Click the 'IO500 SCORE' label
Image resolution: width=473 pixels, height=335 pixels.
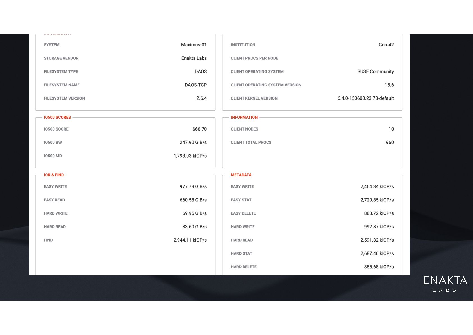(x=56, y=129)
